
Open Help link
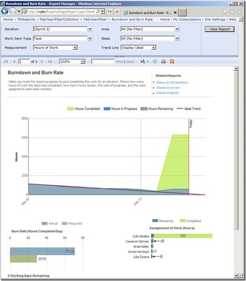point(232,19)
